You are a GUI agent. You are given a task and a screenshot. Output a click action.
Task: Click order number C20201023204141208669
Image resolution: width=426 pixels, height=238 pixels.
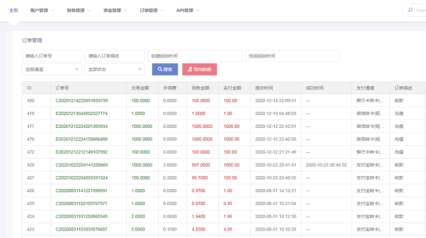pyautogui.click(x=81, y=165)
